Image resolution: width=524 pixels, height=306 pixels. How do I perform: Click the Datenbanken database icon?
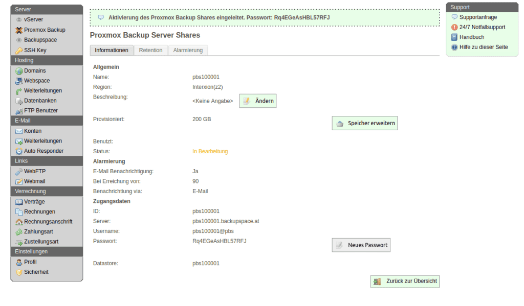point(19,101)
